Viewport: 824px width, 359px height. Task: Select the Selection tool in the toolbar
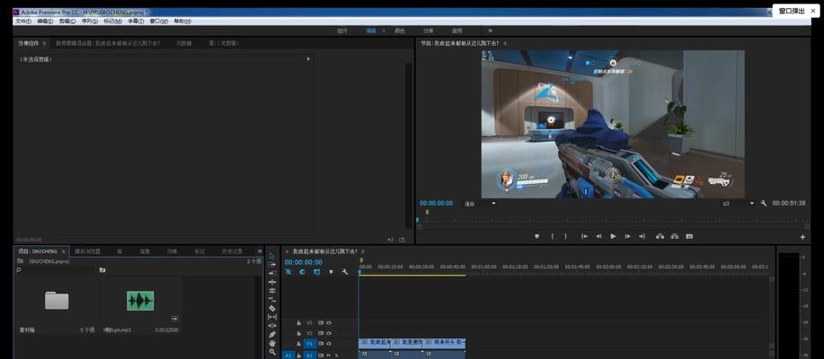pos(271,256)
